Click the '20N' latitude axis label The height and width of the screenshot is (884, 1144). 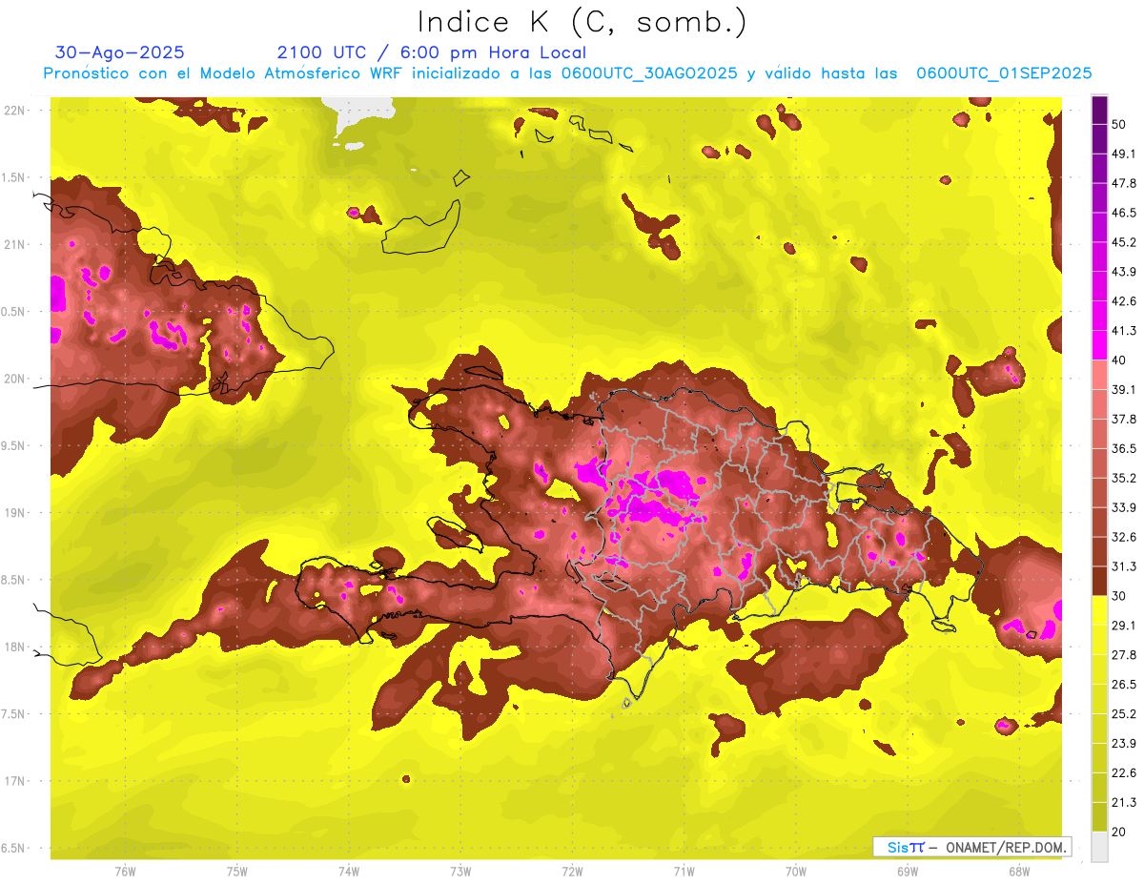pyautogui.click(x=16, y=379)
